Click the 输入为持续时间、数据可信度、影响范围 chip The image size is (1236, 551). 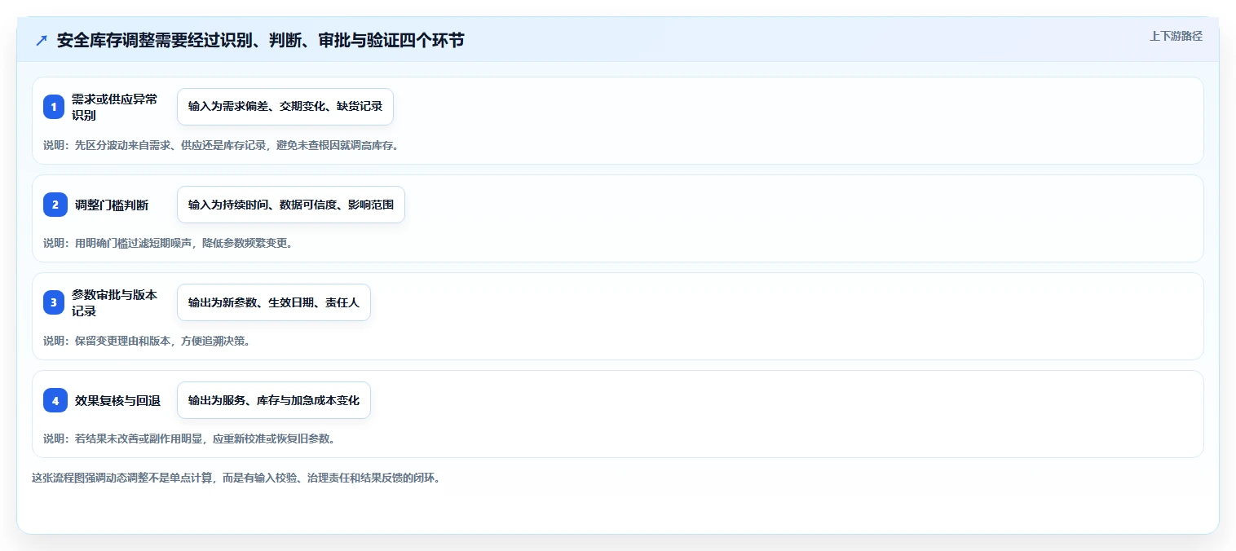point(291,205)
